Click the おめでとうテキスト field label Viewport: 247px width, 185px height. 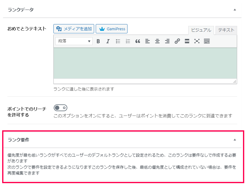click(27, 29)
